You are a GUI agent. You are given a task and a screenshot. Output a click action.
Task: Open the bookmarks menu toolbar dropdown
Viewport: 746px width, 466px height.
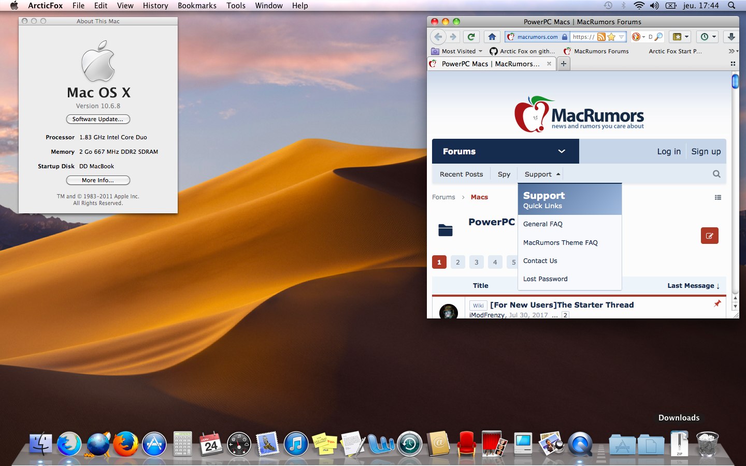point(680,37)
